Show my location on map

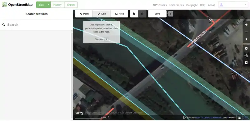point(246,39)
